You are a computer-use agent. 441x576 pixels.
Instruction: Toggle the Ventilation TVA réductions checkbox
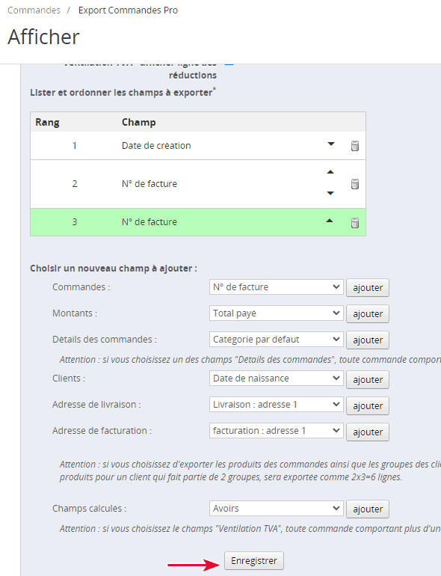click(229, 63)
